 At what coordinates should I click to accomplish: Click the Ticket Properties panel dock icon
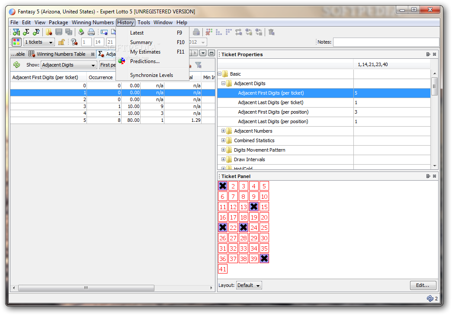[428, 54]
